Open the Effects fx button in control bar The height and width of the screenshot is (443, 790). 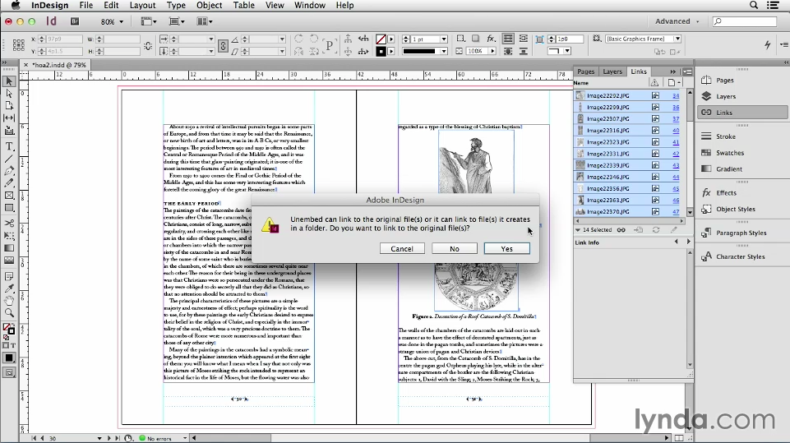pyautogui.click(x=491, y=39)
